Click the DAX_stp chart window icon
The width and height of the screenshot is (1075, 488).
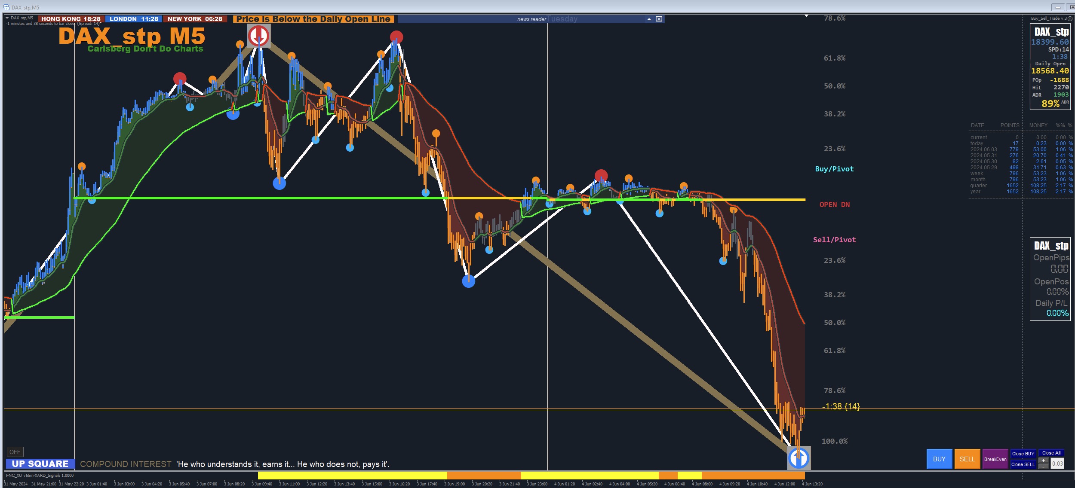[6, 7]
